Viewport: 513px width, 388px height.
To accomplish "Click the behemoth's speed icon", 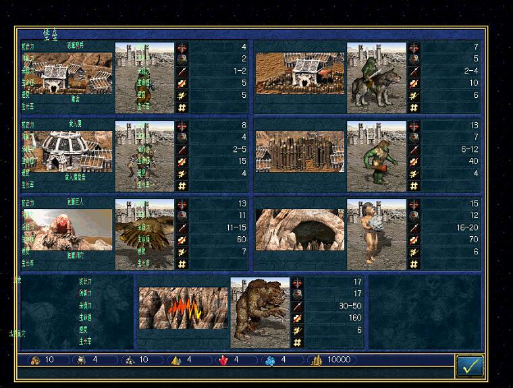I will pyautogui.click(x=297, y=331).
